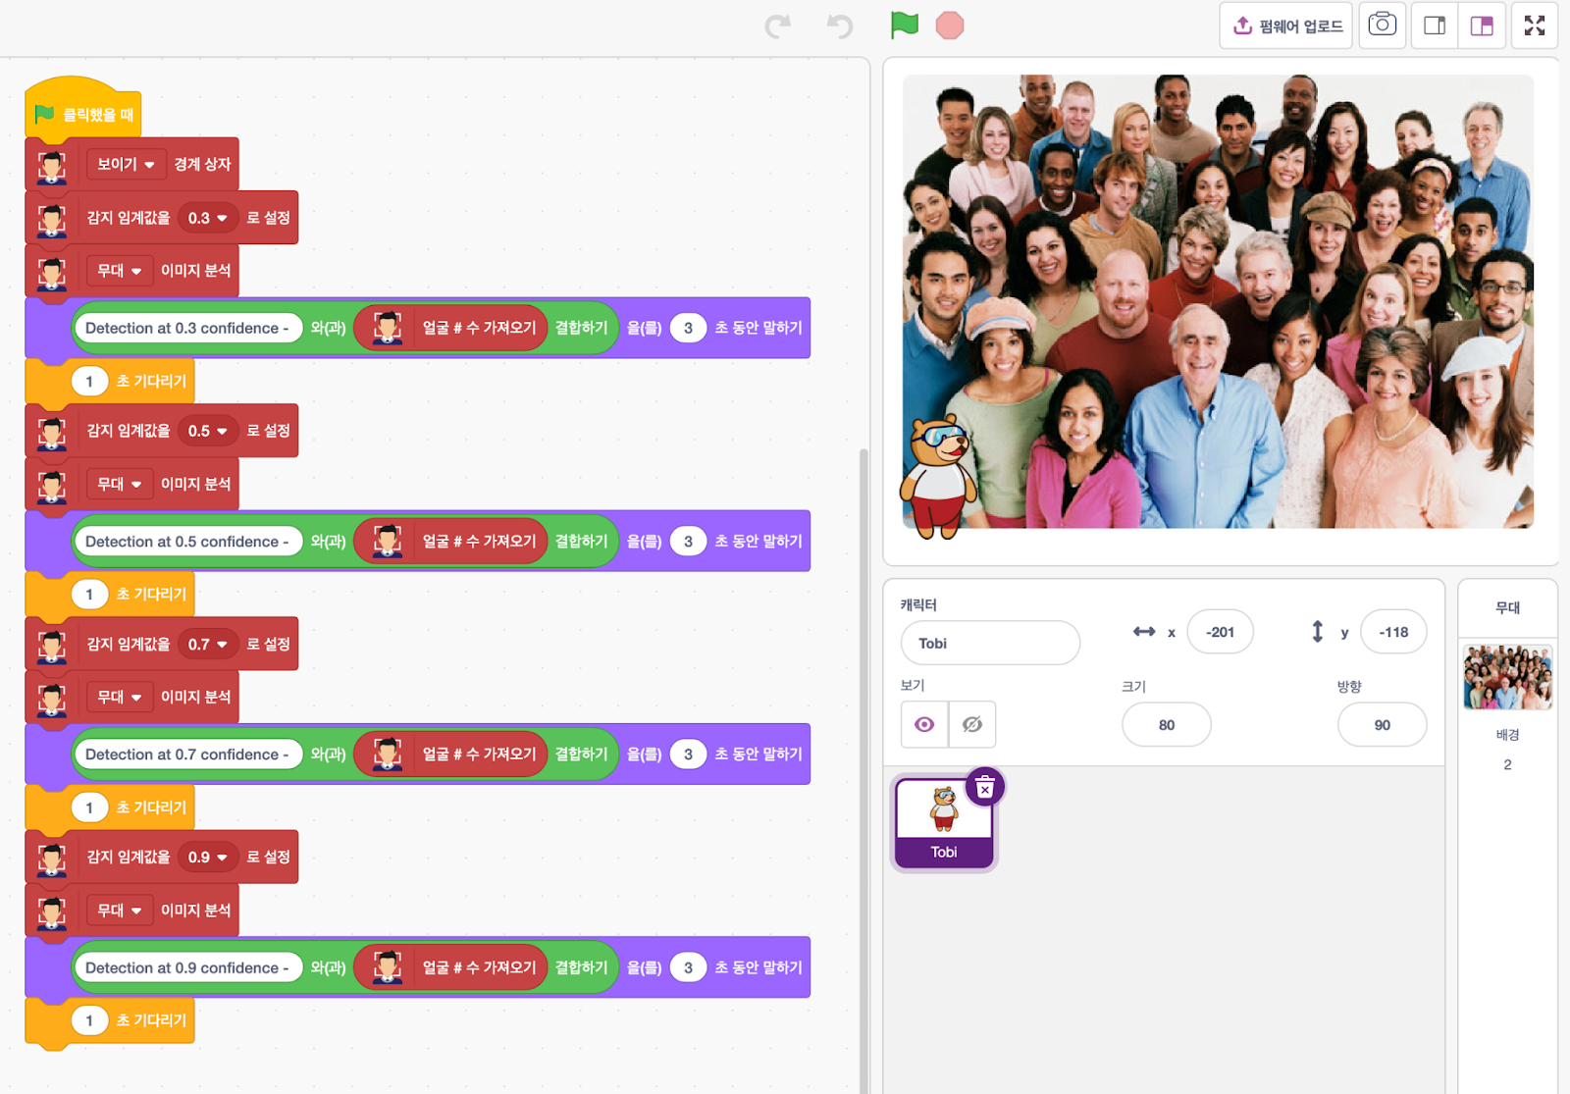Show the sprite with eye icon

pos(924,724)
